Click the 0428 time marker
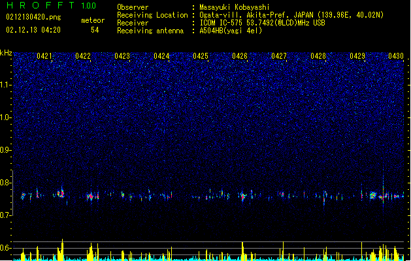This screenshot has width=411, height=261. [318, 56]
